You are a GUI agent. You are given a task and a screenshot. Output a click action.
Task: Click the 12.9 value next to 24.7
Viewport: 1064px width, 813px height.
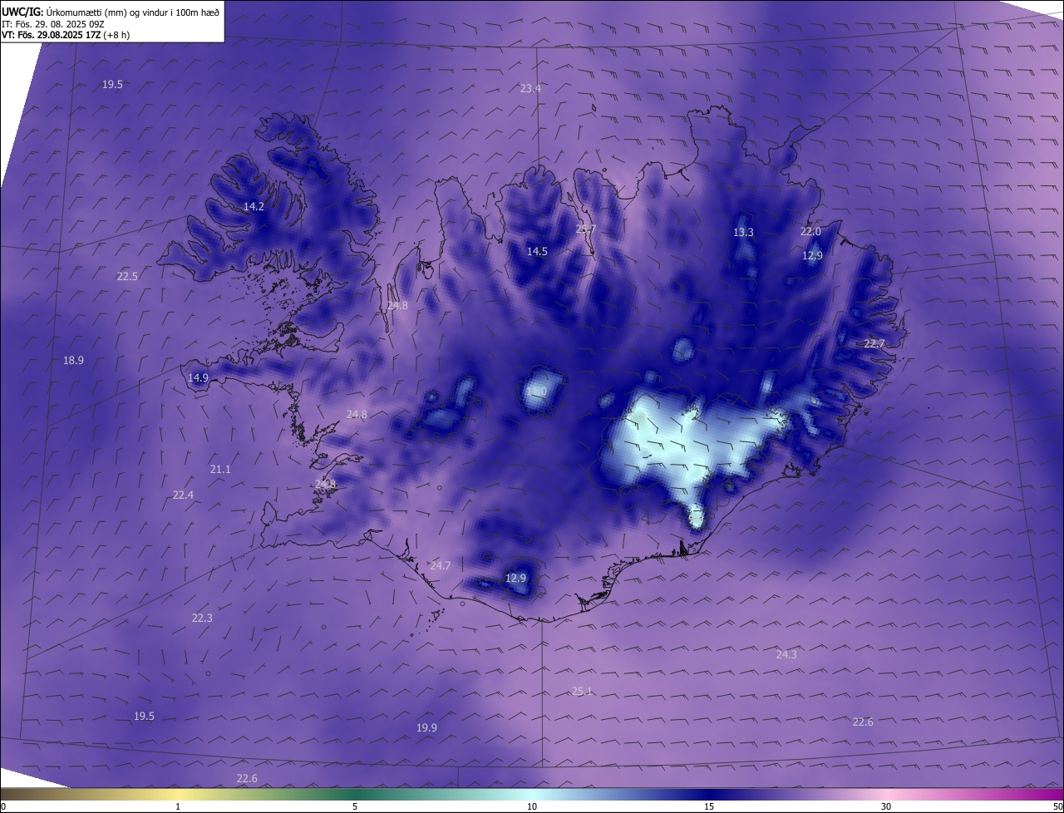click(x=516, y=578)
